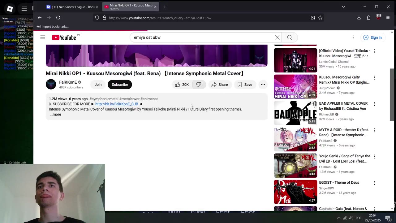Screen dimensions: 396x223
Task: Open options for Youjo Senki video
Action: (374, 156)
